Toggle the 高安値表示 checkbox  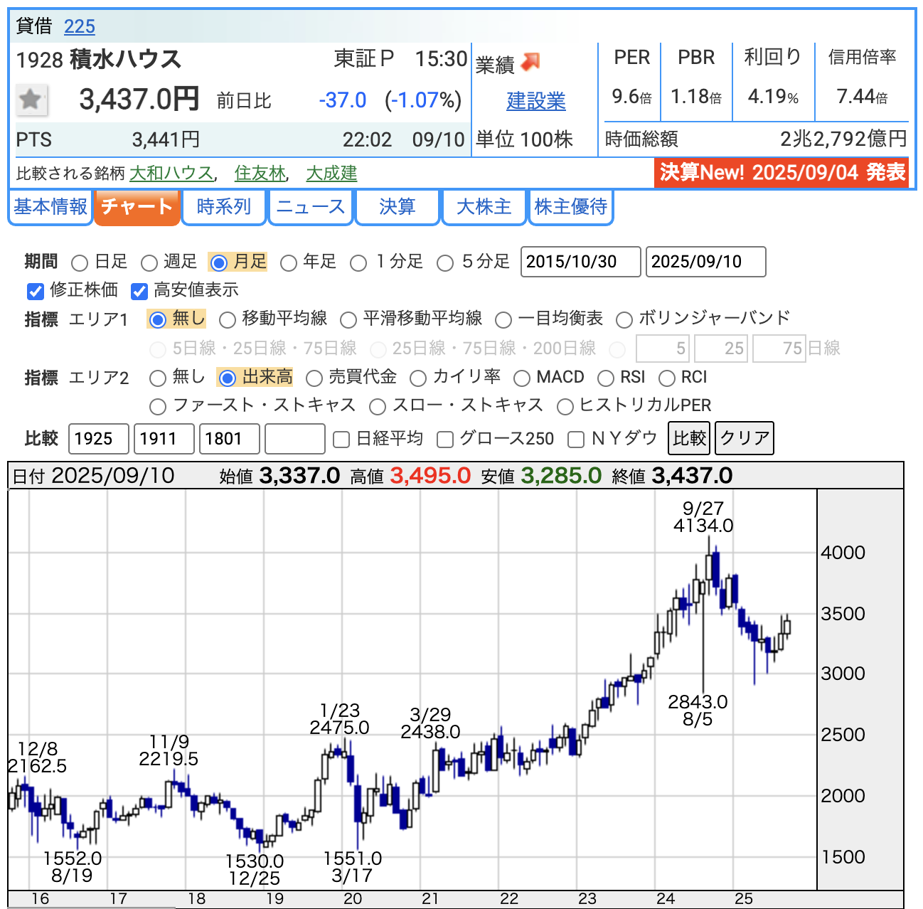[139, 291]
